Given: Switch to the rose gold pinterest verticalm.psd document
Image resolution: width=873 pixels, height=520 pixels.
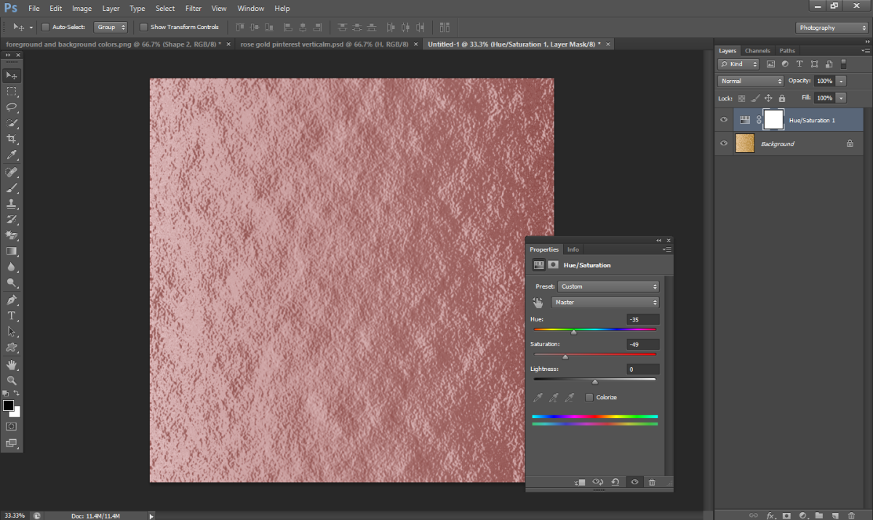Looking at the screenshot, I should point(322,44).
